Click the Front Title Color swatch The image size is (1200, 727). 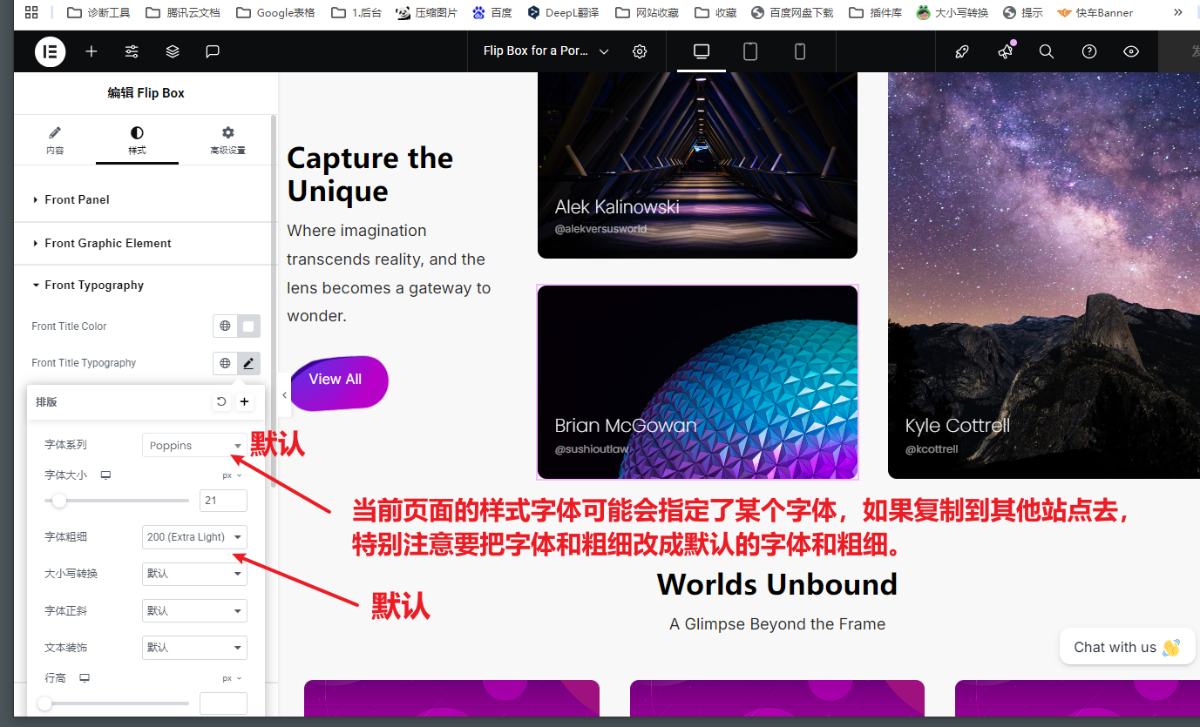coord(248,326)
